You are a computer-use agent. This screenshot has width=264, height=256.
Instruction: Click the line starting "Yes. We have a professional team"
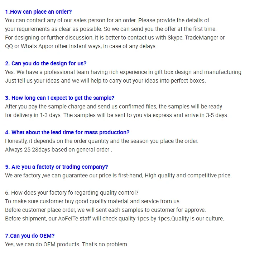click(x=123, y=72)
